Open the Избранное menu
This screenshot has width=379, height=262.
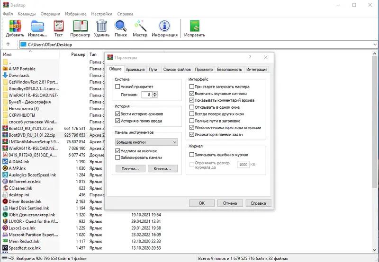point(76,14)
